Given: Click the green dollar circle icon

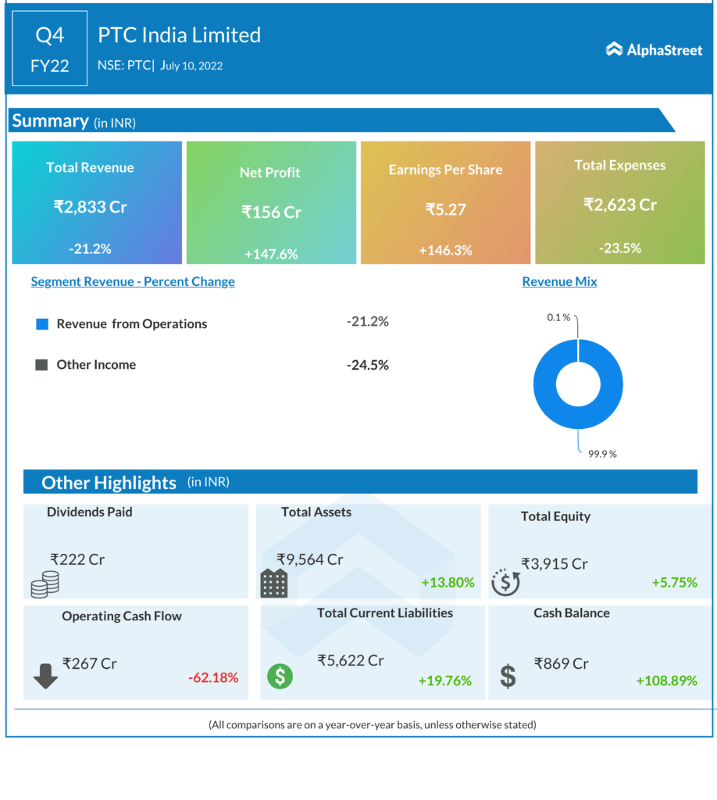Looking at the screenshot, I should point(280,676).
